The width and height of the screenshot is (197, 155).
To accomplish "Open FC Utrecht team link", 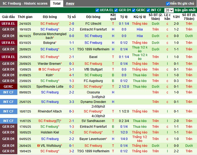I will (x=93, y=24).
